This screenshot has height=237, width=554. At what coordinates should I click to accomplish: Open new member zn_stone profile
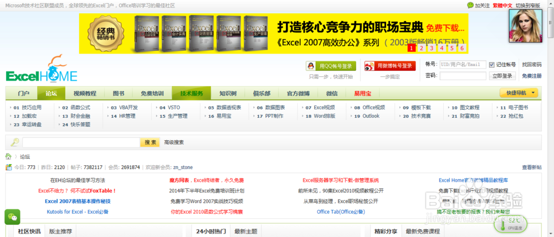[x=183, y=167]
